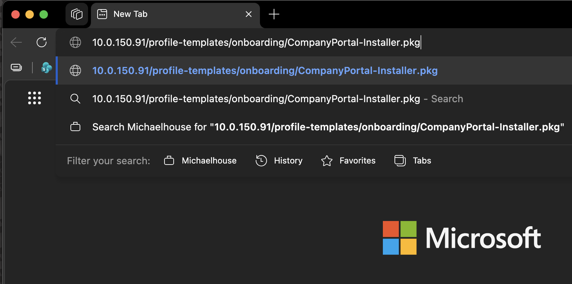
Task: Close the New Tab tab
Action: [249, 14]
